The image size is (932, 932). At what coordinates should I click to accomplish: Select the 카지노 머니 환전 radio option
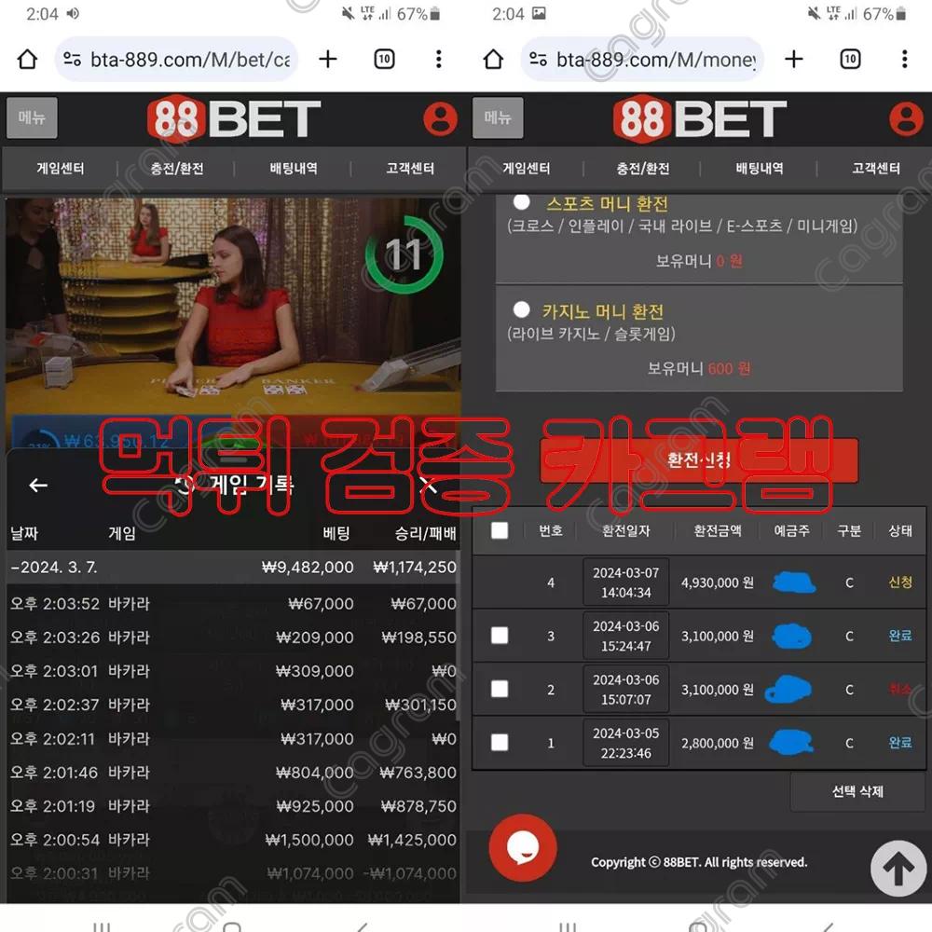[x=522, y=309]
